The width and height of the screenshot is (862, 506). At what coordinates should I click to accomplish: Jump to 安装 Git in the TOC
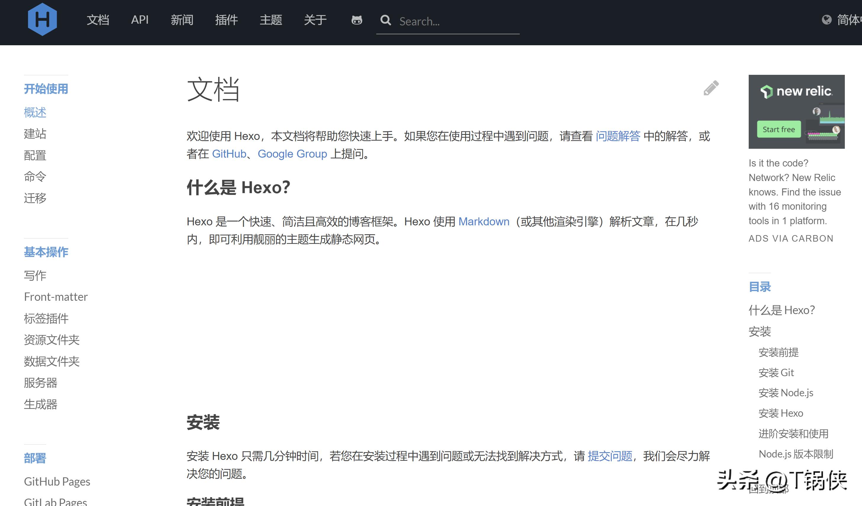point(776,373)
